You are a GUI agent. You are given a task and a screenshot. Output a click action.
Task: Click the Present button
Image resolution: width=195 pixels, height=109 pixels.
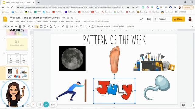(161, 19)
